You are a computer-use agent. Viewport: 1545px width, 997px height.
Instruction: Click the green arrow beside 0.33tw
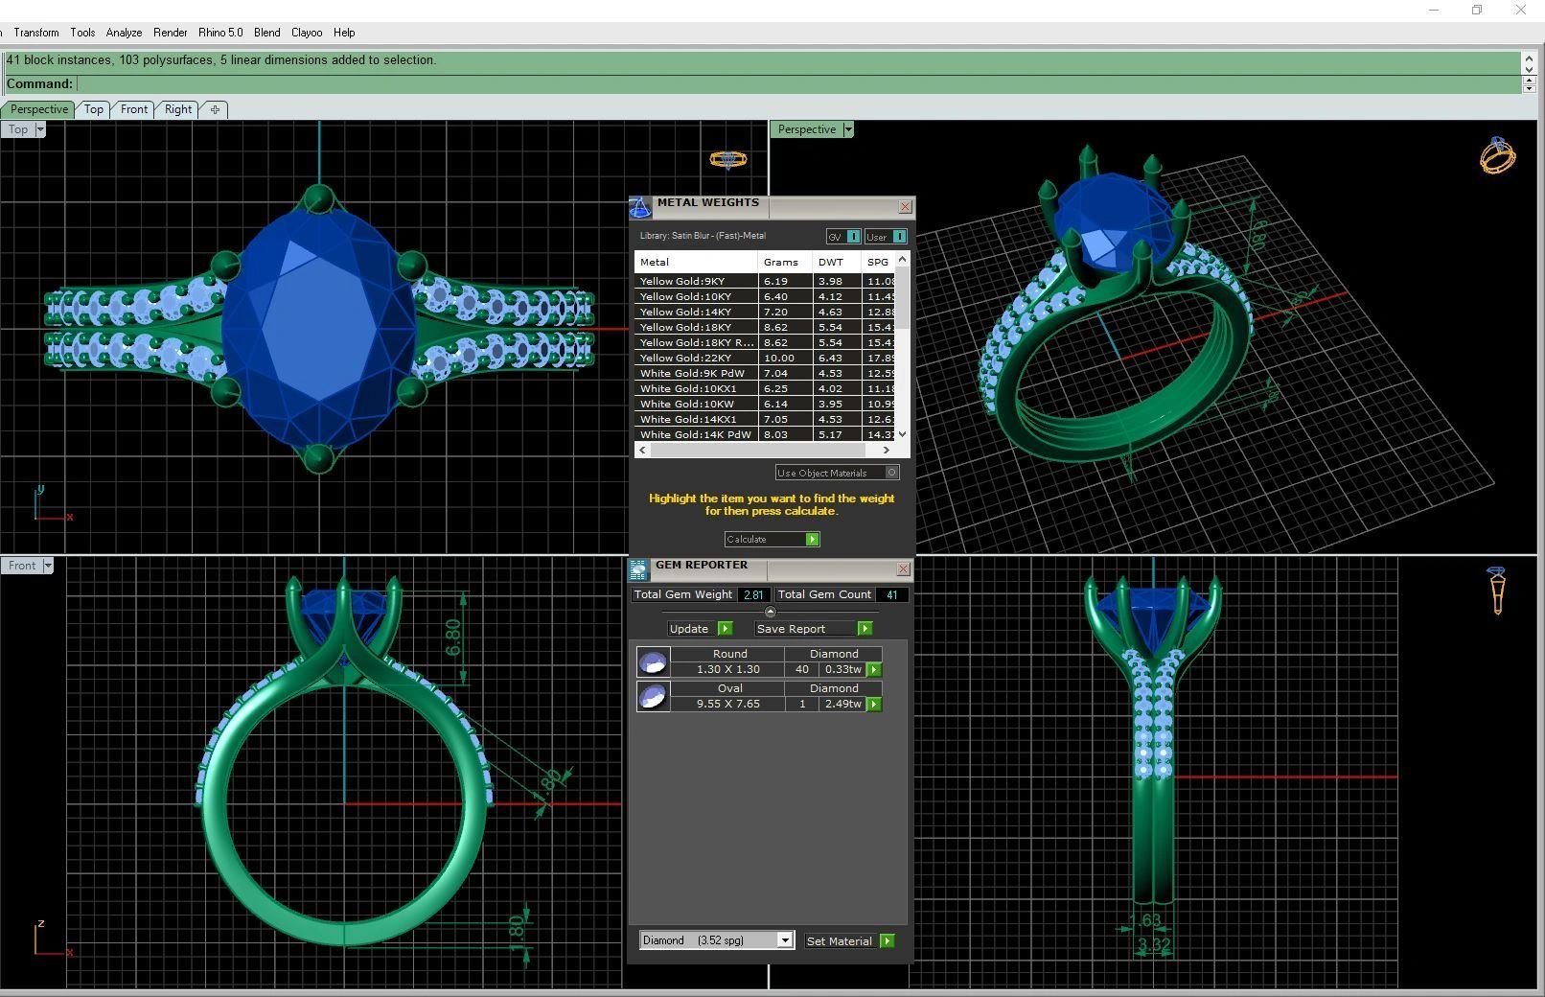(874, 670)
